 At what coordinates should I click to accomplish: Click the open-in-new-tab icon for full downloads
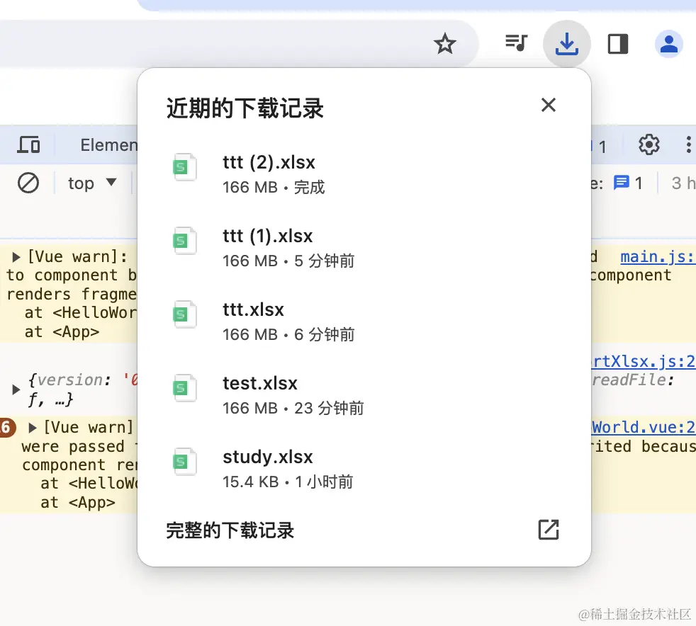(x=549, y=530)
